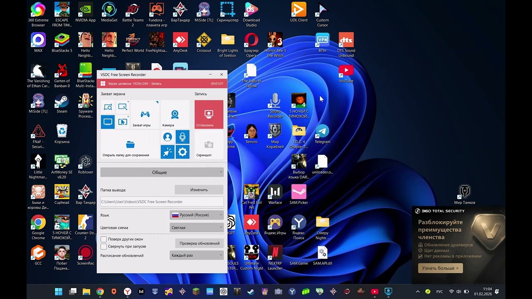
Task: Click the Изменить output folder button
Action: tap(199, 190)
